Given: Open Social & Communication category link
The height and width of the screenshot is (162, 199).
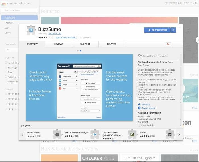Looking at the screenshot, I should click(65, 37).
